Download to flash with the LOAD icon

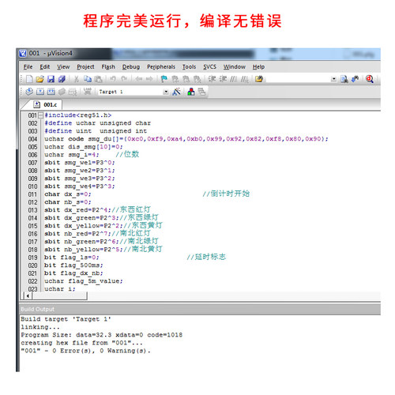tap(87, 92)
